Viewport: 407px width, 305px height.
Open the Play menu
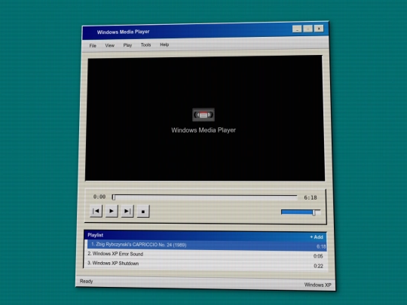(127, 45)
